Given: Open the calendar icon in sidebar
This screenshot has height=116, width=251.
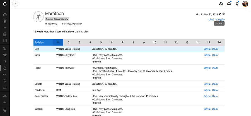Looking at the screenshot, I should [5, 34].
